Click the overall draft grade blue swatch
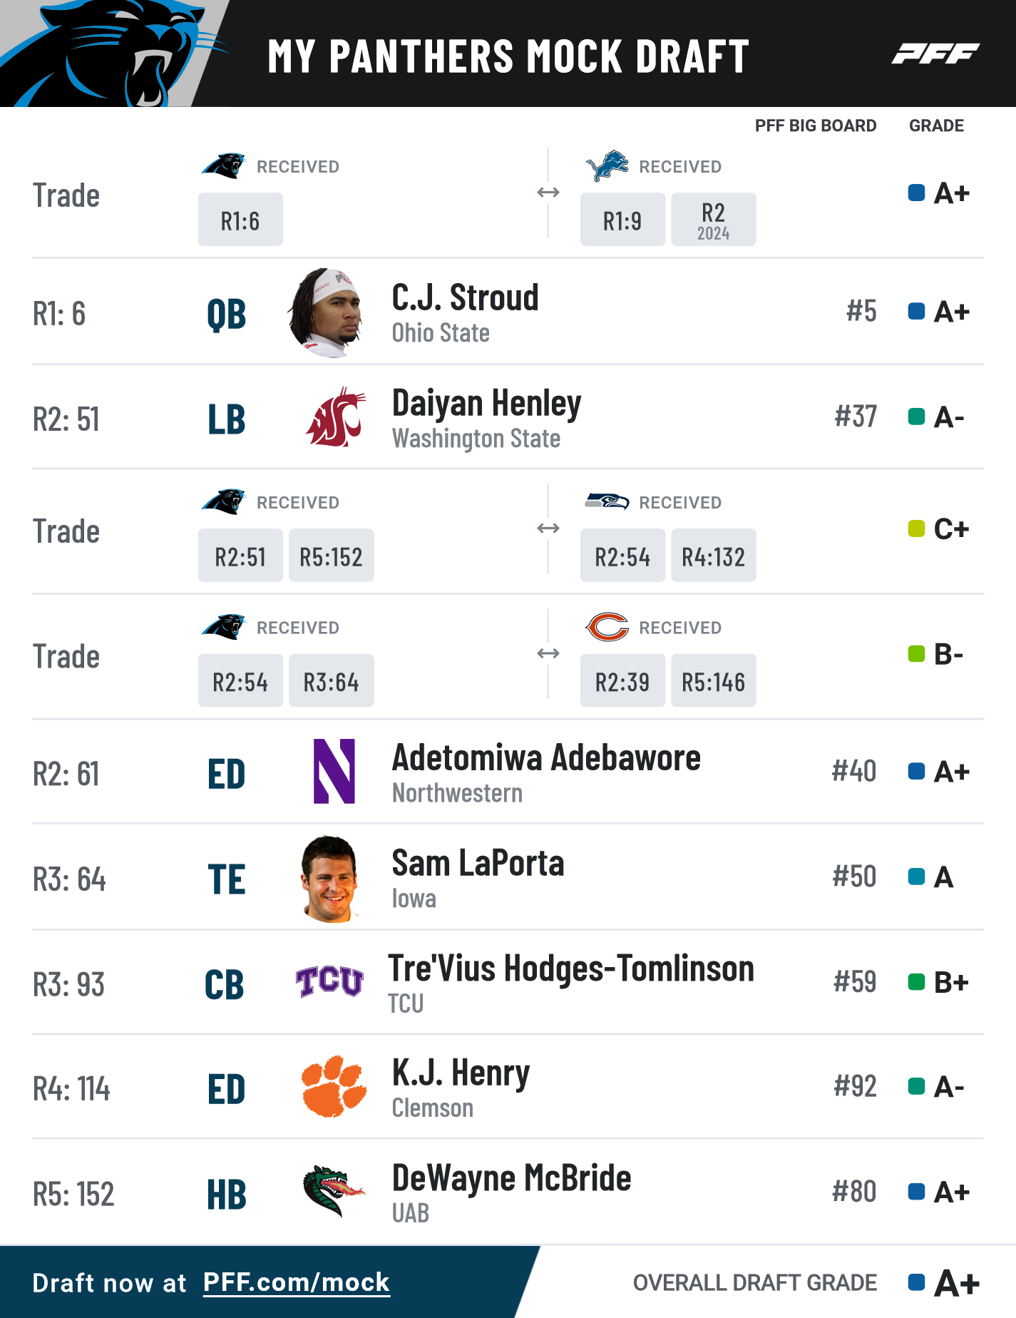1016x1318 pixels. pyautogui.click(x=916, y=1282)
